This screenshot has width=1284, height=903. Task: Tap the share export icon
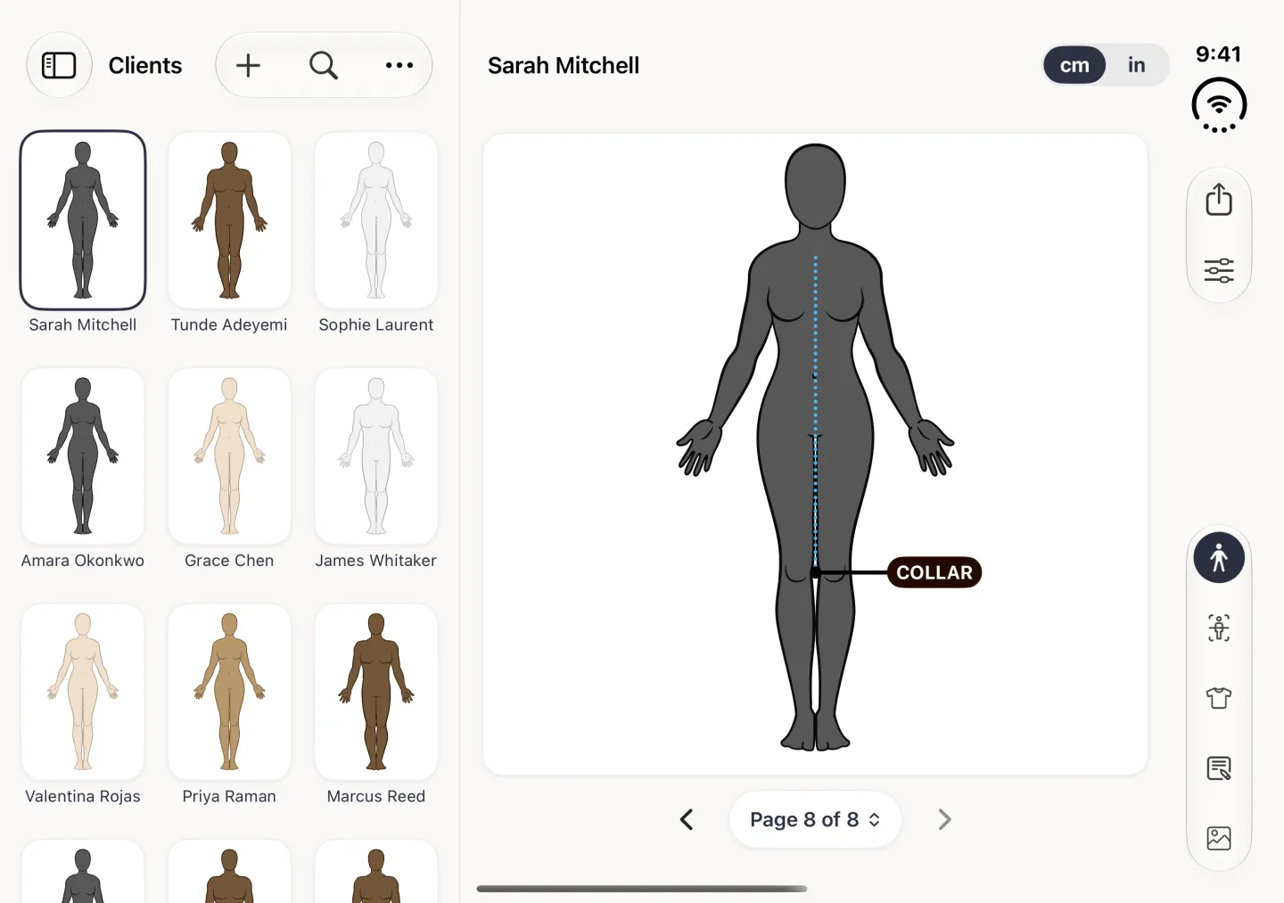point(1219,200)
